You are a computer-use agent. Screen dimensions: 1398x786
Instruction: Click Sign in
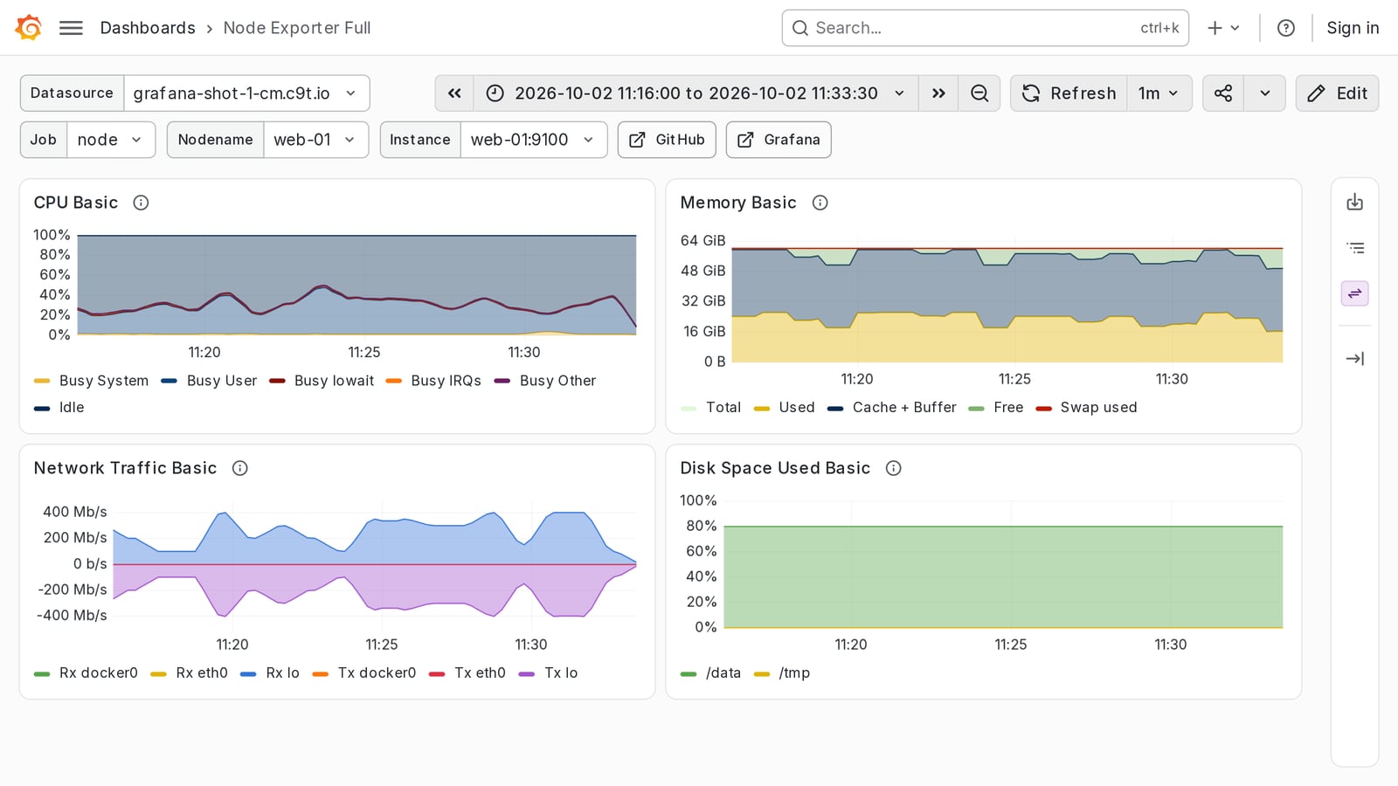click(x=1353, y=28)
